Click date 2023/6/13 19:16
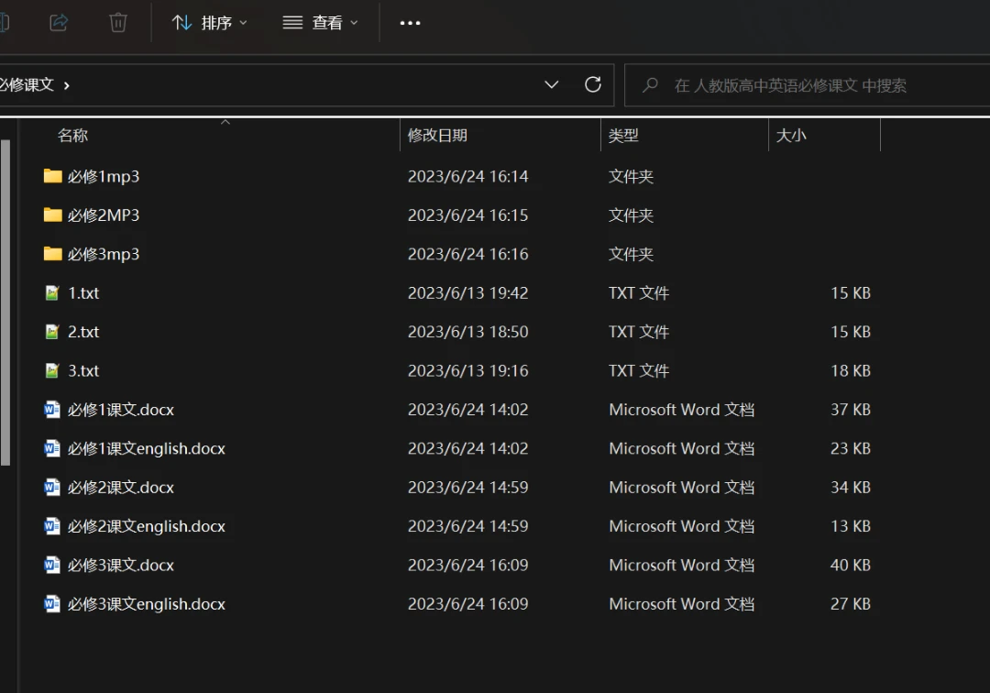 [467, 370]
